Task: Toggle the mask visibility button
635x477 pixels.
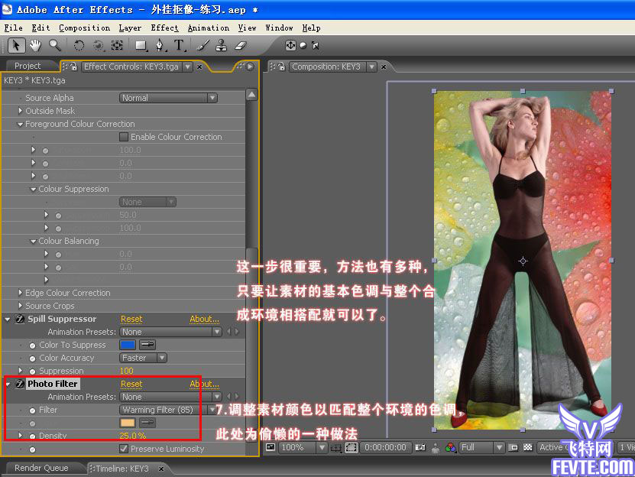Action: click(351, 448)
